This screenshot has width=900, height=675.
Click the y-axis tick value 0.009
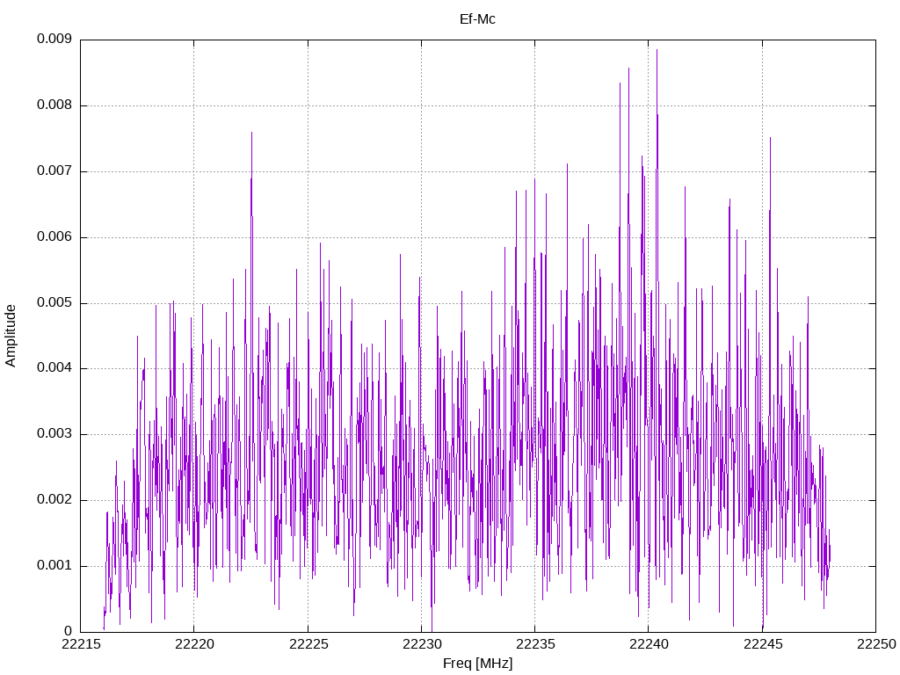coord(54,39)
